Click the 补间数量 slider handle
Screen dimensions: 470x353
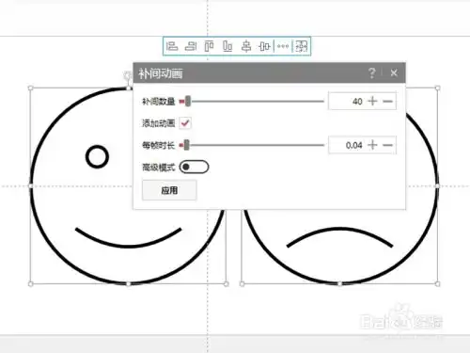click(x=188, y=101)
